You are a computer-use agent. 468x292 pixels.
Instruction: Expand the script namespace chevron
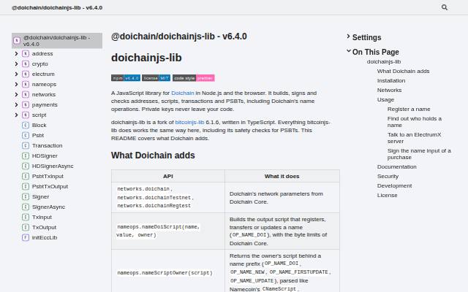pos(16,115)
